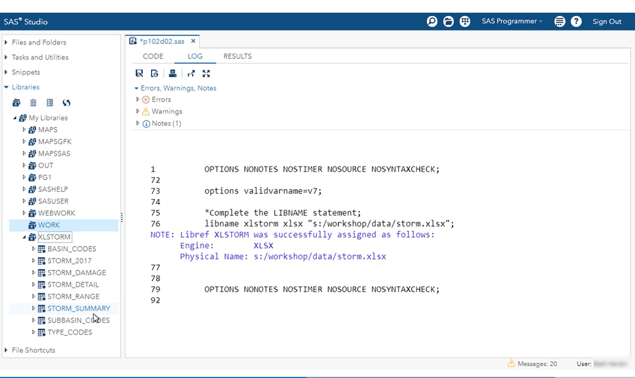Click the Sign Out button

point(607,21)
